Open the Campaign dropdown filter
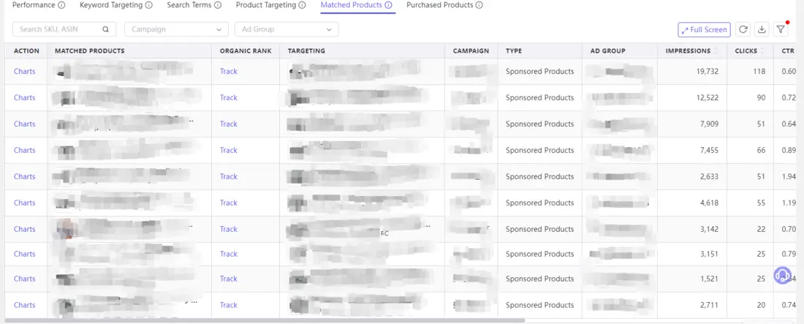Screen dimensions: 804x324 pos(176,29)
